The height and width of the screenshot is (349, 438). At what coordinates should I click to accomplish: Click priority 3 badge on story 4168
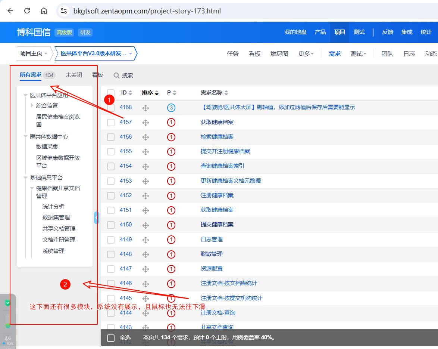coord(171,108)
